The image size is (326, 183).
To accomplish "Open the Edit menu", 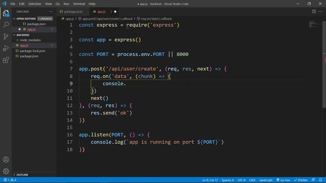I will point(21,4).
